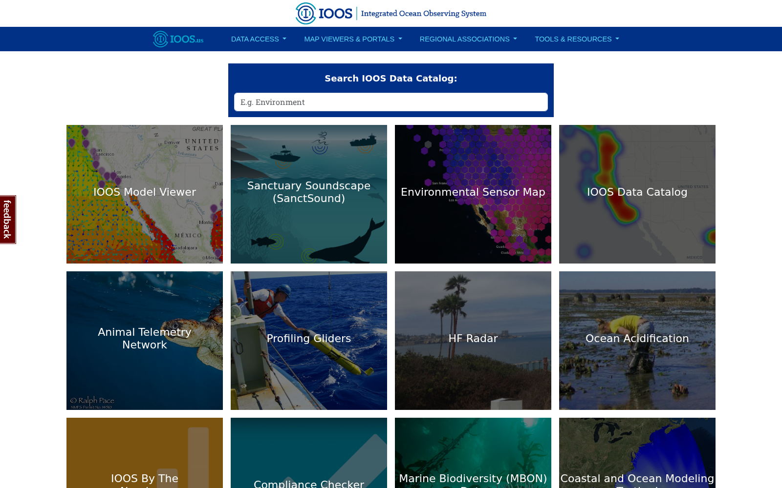The image size is (782, 488).
Task: Open the IOOS By The Numbers tile
Action: coord(145,453)
